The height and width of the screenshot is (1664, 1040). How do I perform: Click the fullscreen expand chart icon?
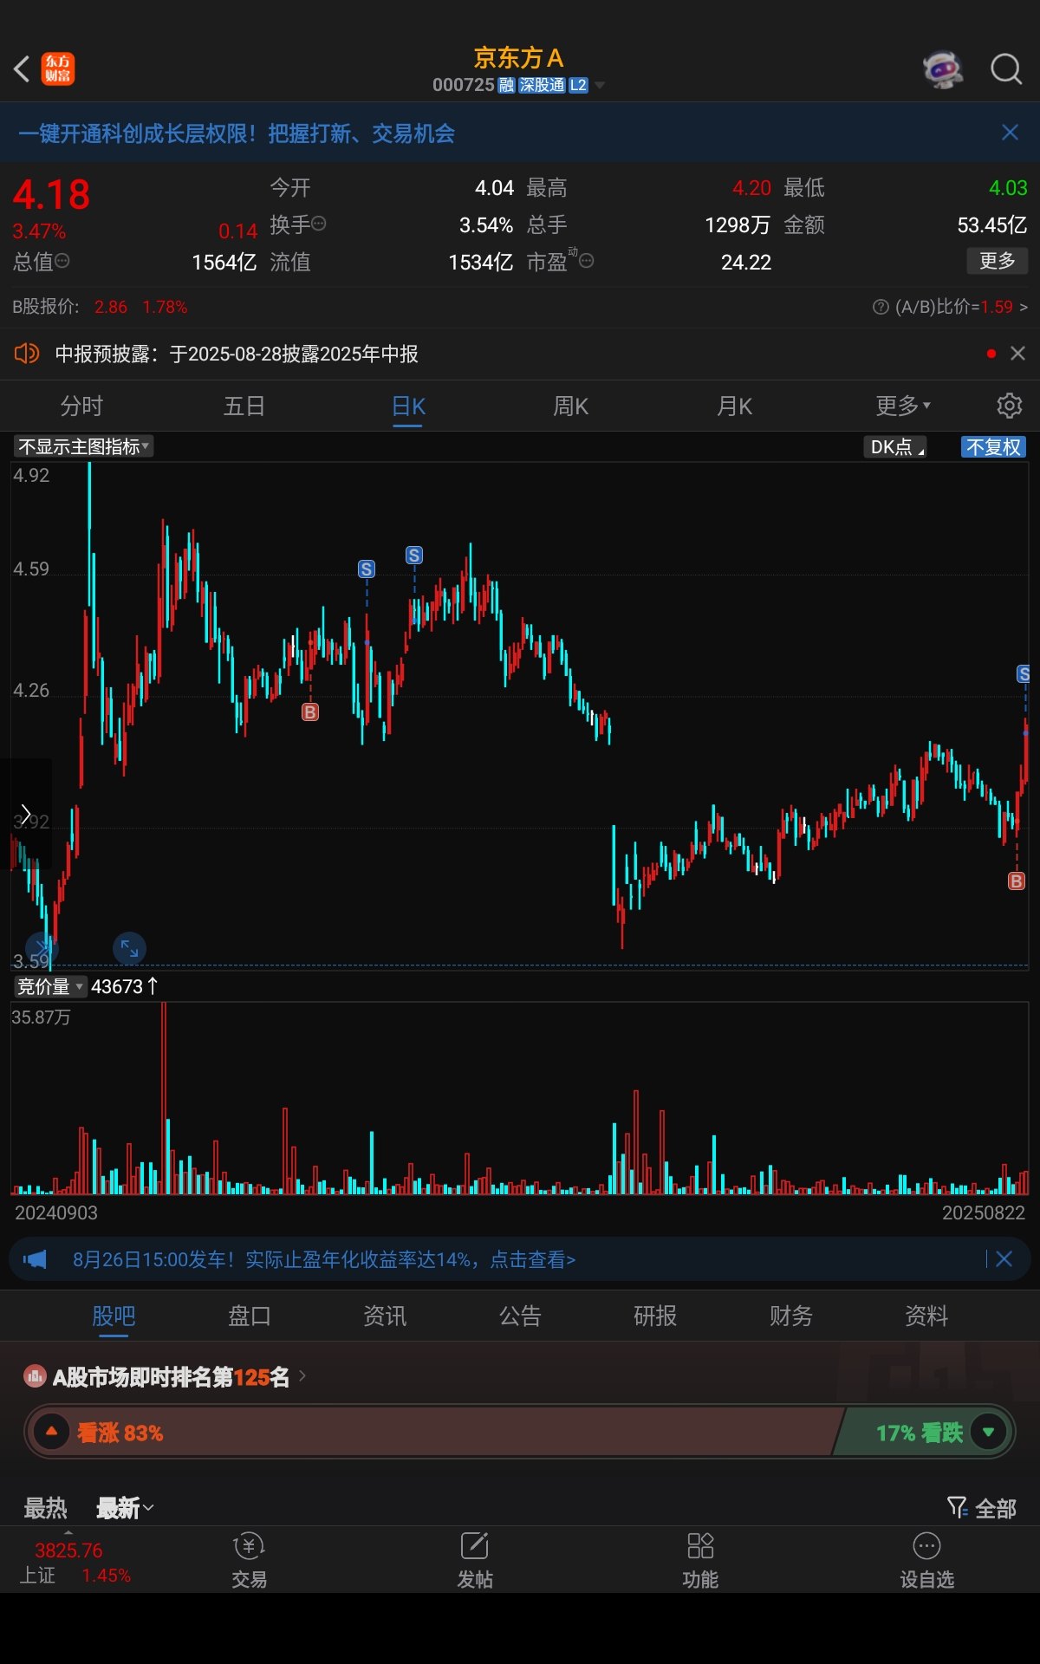(129, 948)
